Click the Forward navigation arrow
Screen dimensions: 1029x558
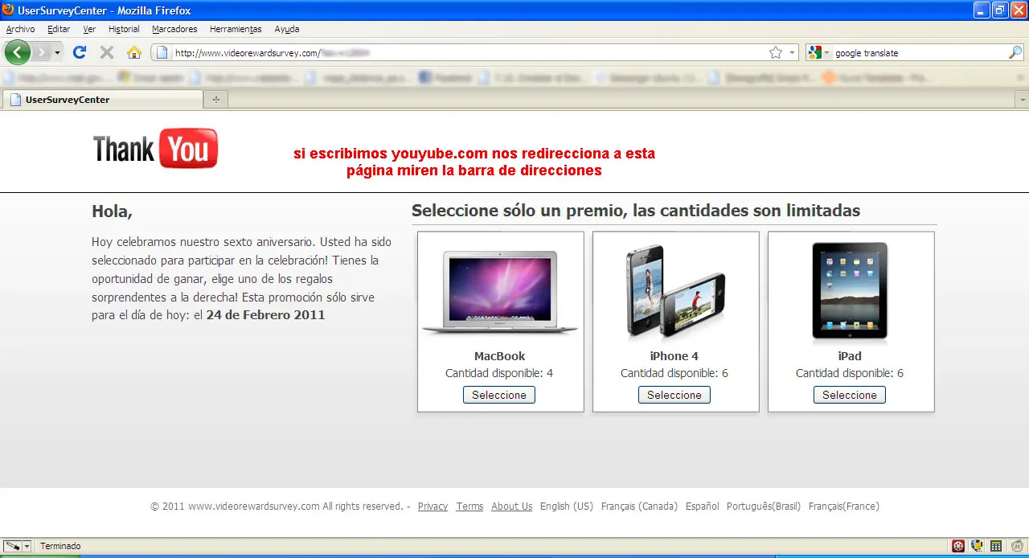tap(41, 53)
